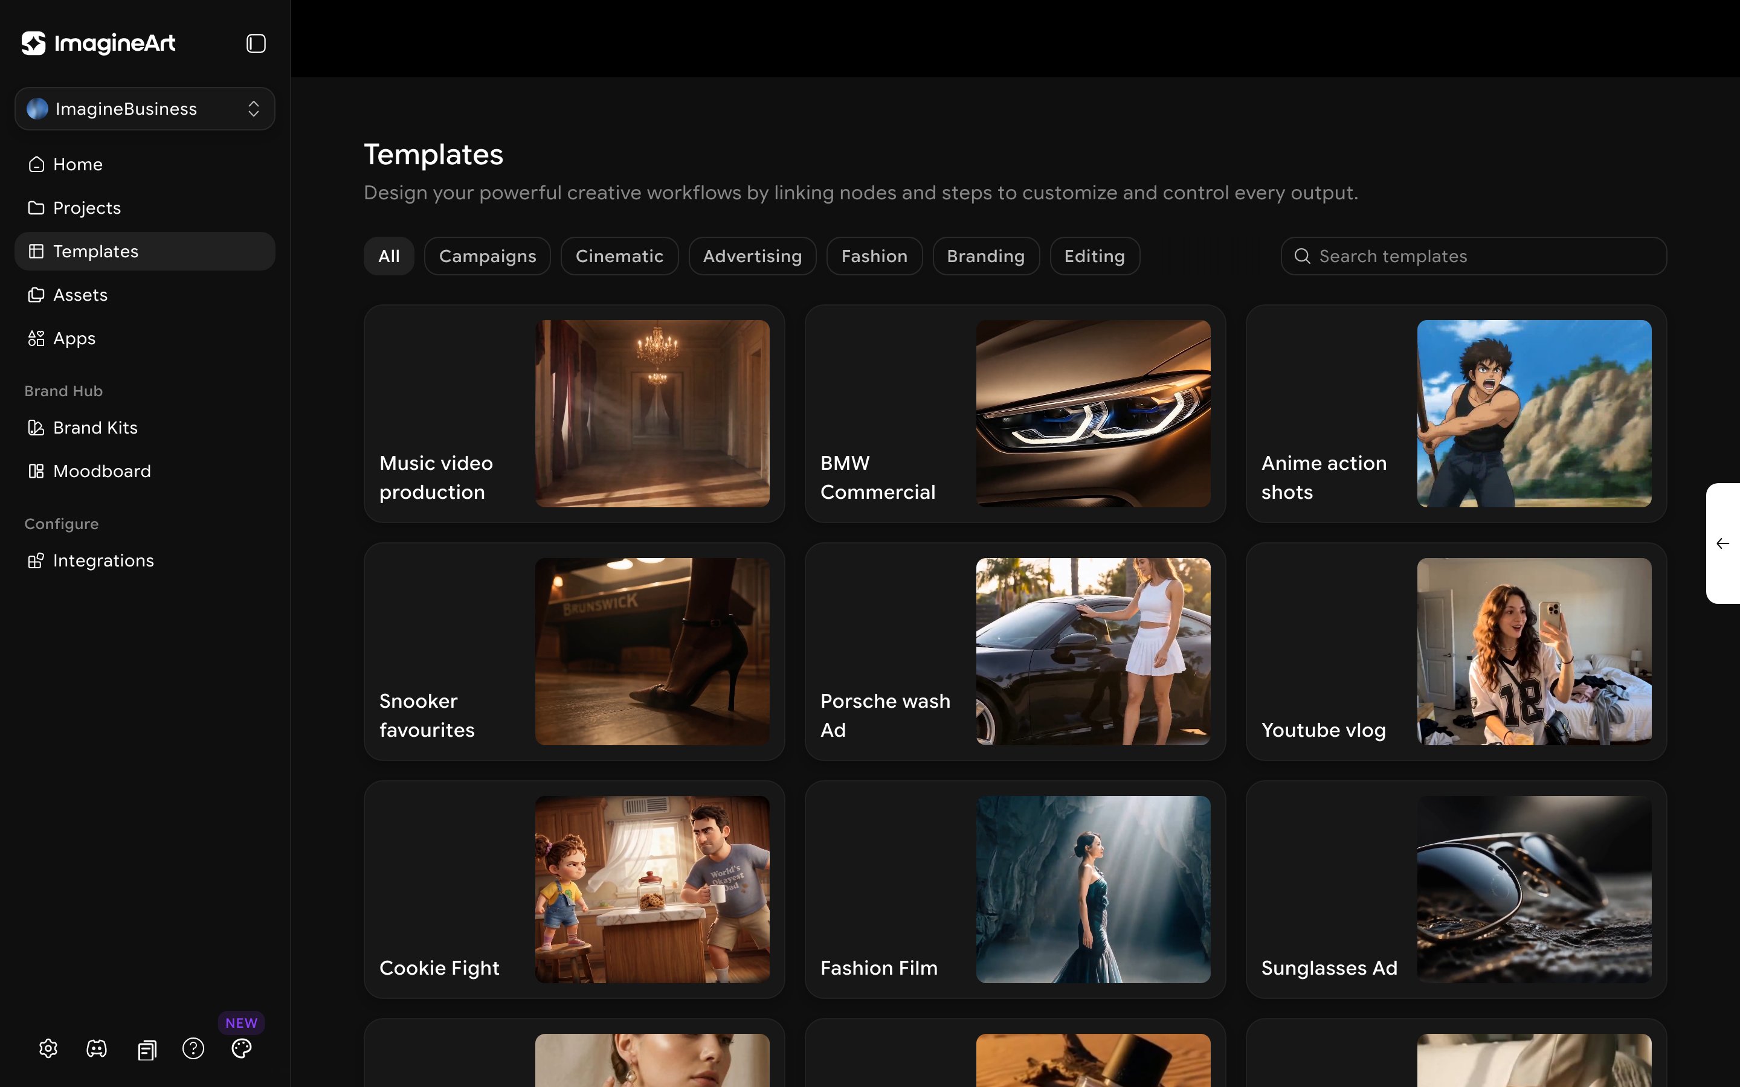1740x1087 pixels.
Task: Expand the right side panel arrow
Action: (x=1722, y=543)
